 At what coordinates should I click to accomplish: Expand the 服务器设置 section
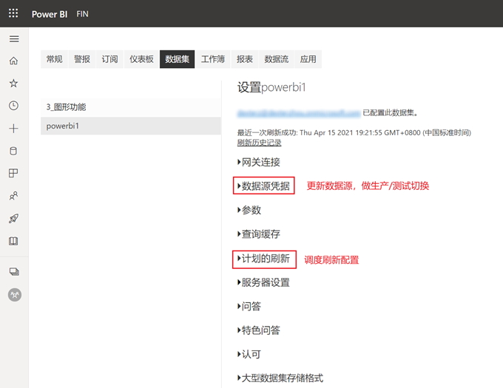click(263, 282)
